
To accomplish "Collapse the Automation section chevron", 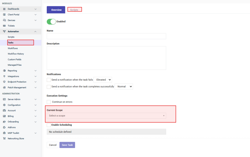I will coord(35,31).
